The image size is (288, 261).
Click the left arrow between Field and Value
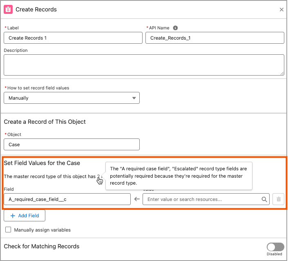point(137,199)
